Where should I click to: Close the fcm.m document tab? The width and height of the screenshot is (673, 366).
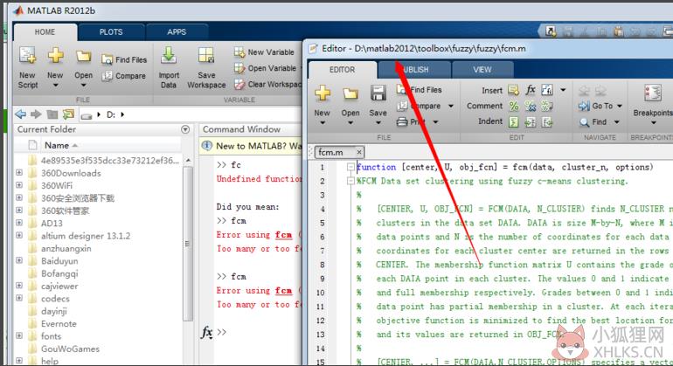pyautogui.click(x=359, y=152)
